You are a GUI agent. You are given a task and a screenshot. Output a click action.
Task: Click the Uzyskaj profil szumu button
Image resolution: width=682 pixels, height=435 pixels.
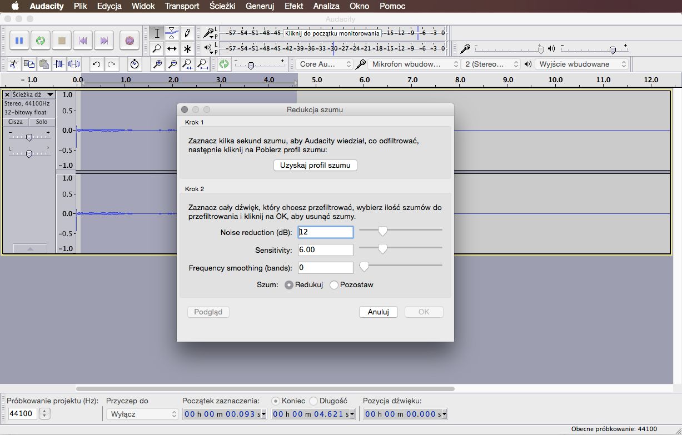[315, 166]
